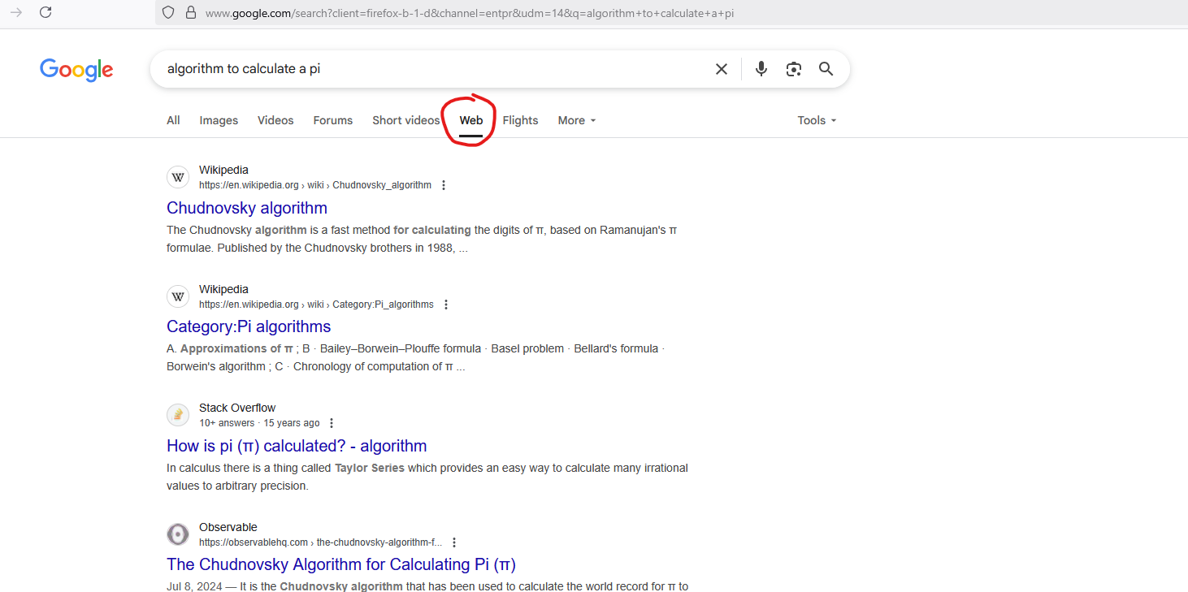The image size is (1188, 592).
Task: Click the Google logo
Action: (x=76, y=70)
